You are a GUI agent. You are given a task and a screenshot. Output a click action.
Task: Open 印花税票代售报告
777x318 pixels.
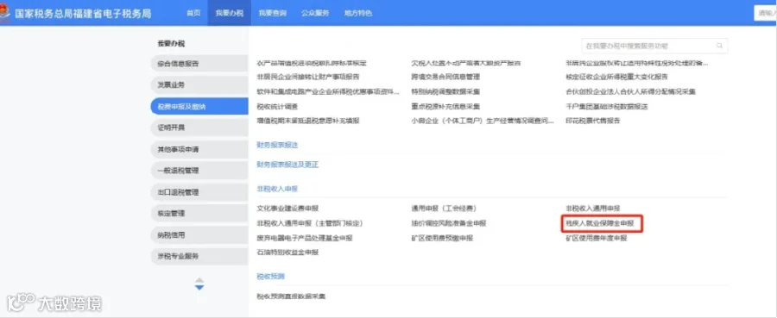pyautogui.click(x=592, y=121)
